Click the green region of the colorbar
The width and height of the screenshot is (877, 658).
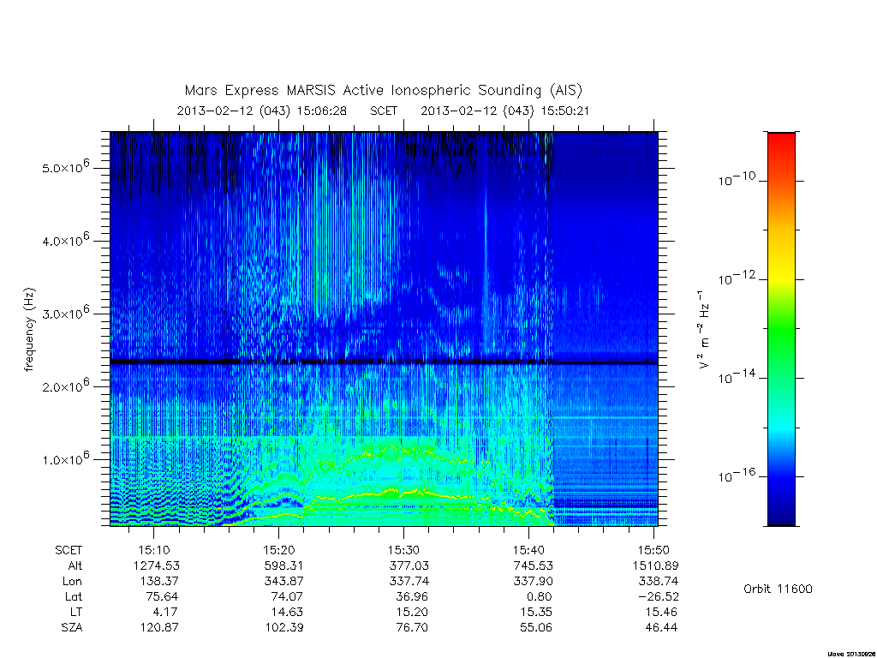781,330
